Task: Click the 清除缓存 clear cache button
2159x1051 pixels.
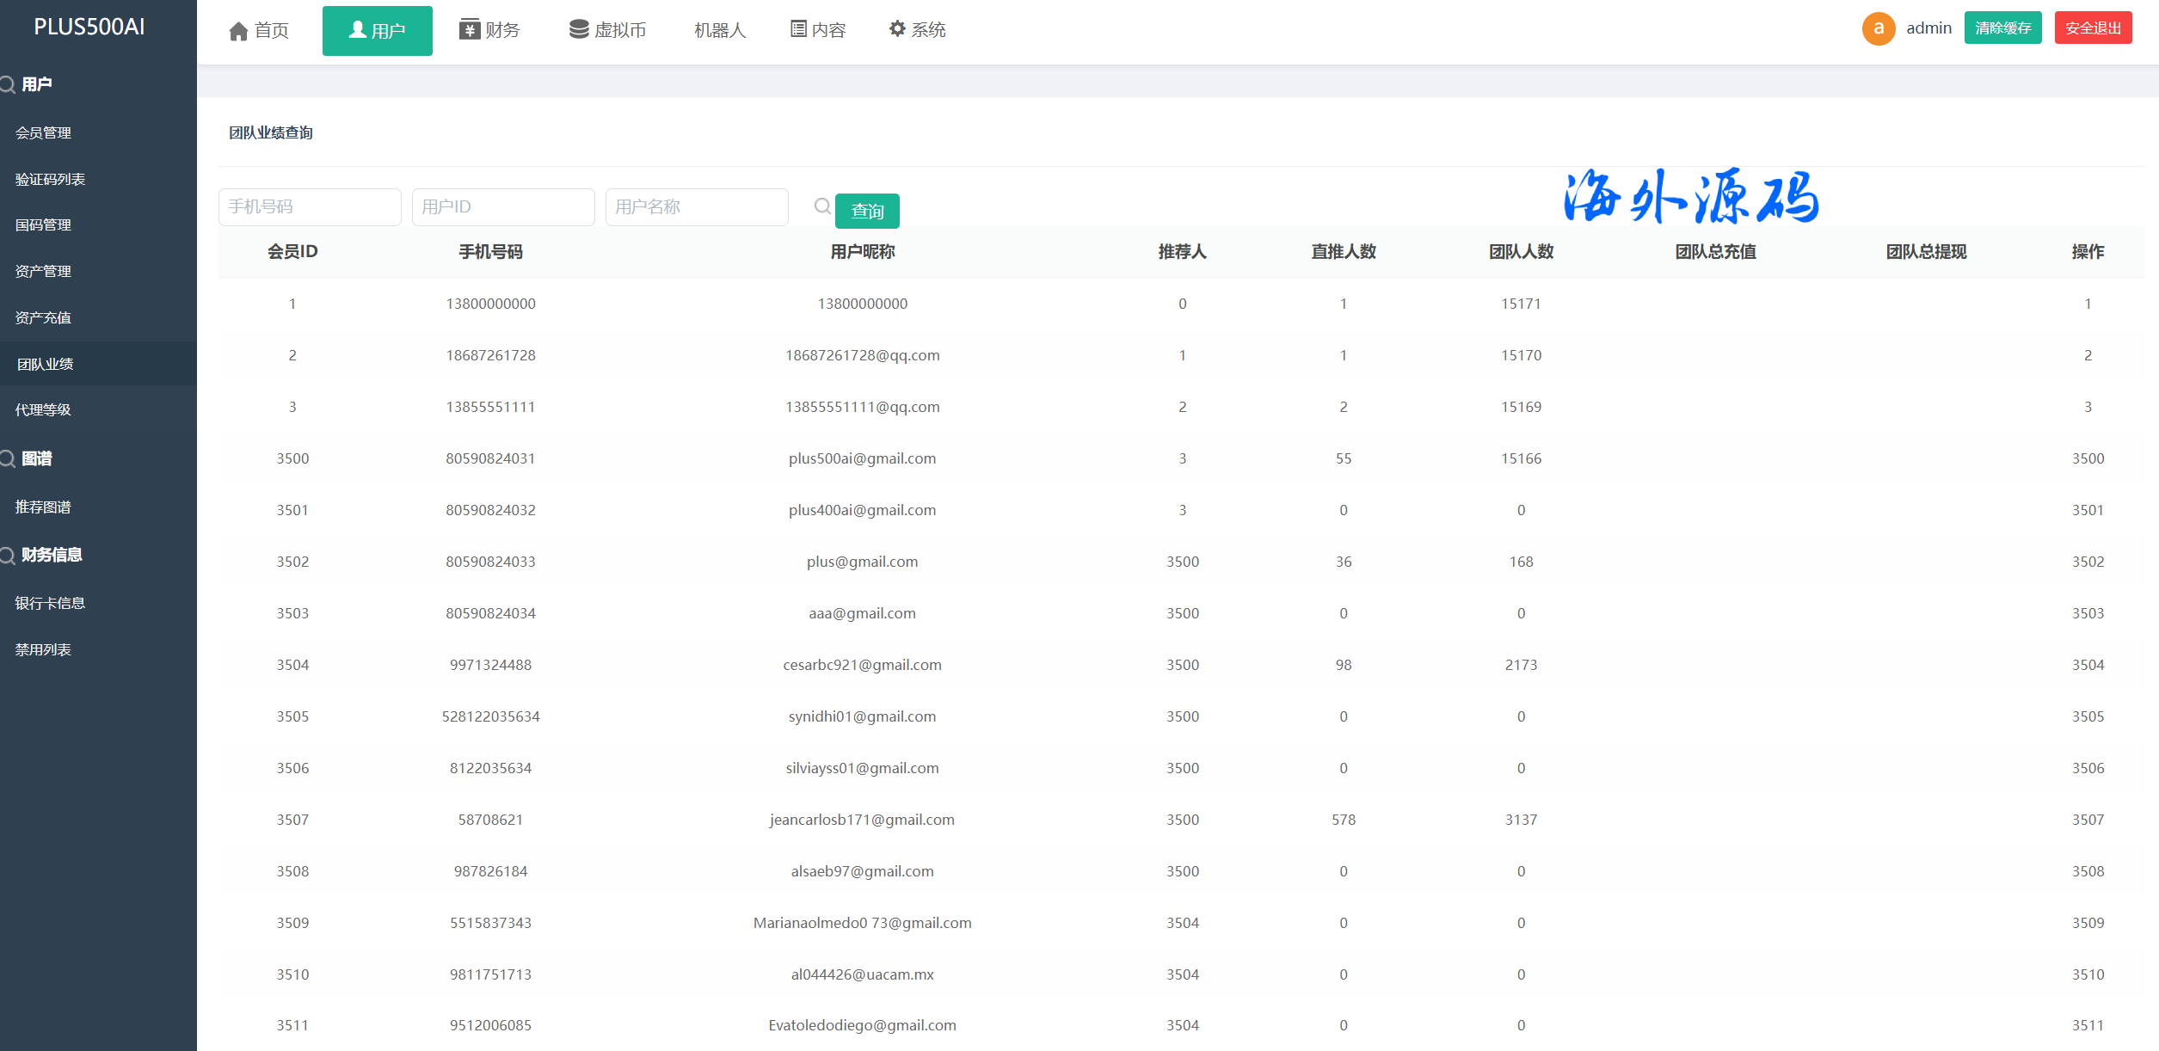Action: pyautogui.click(x=2002, y=28)
